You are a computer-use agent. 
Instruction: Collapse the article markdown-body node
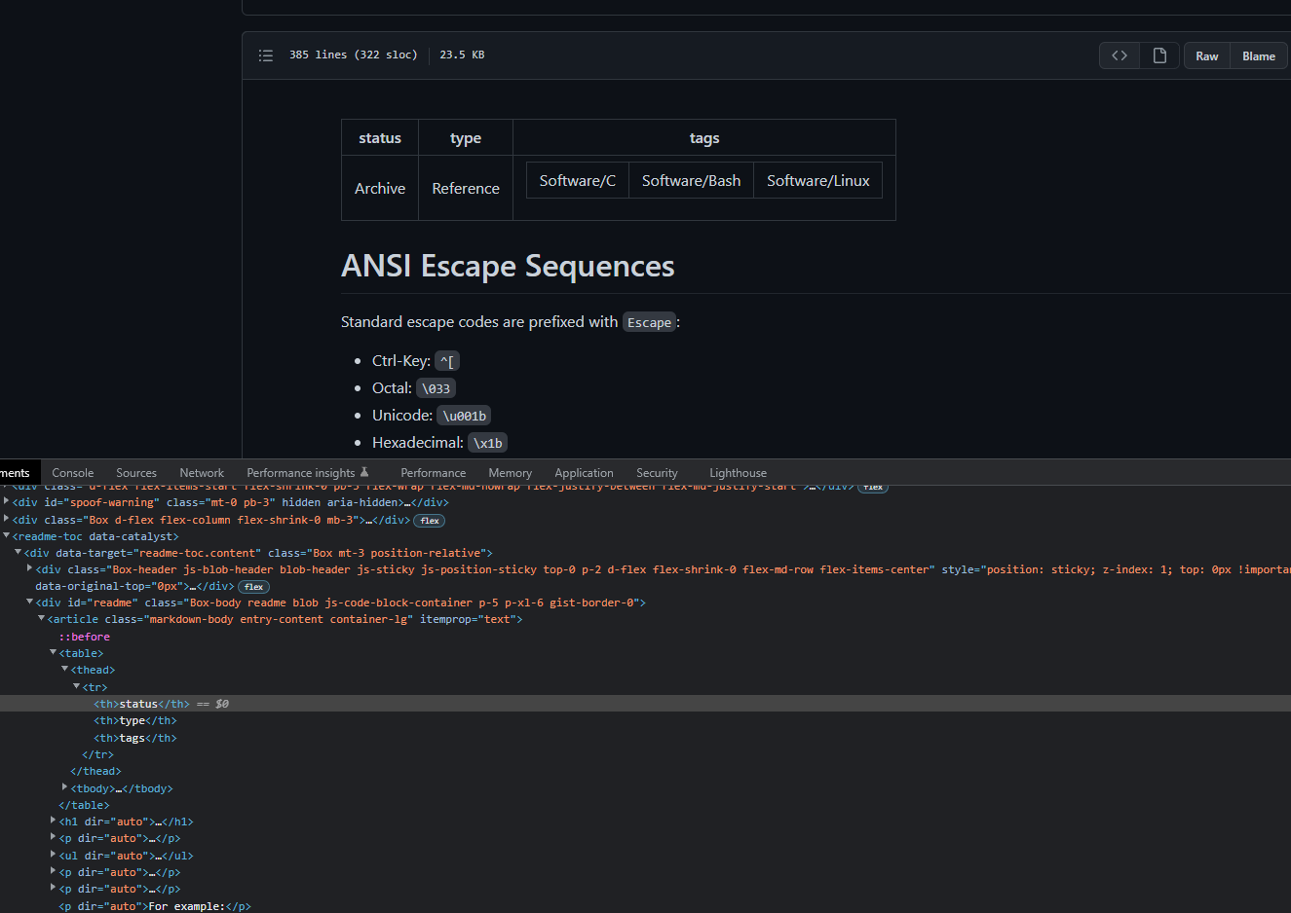point(41,618)
